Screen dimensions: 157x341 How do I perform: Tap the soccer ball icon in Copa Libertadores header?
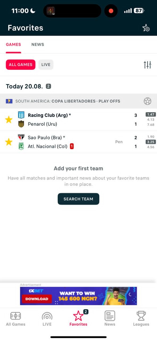tap(147, 101)
